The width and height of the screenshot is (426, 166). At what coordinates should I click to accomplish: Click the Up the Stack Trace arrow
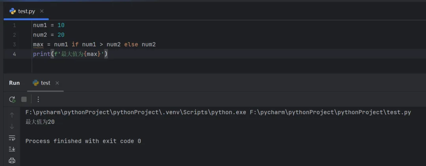point(12,115)
